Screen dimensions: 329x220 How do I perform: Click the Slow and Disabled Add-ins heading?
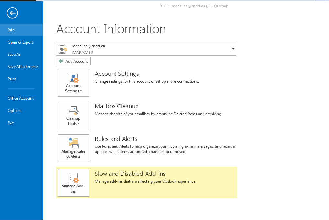[130, 174]
